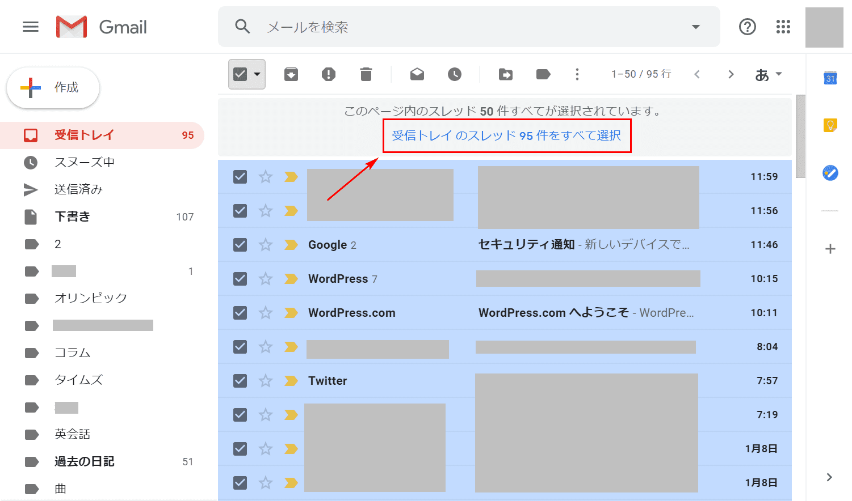Report selected messages as spam
This screenshot has width=852, height=501.
point(329,74)
